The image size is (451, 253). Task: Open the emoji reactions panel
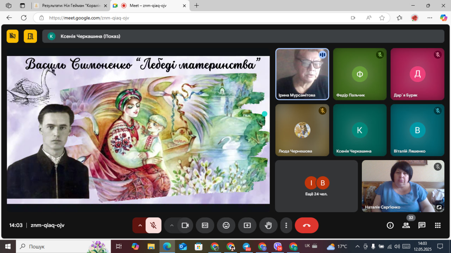[x=226, y=225]
